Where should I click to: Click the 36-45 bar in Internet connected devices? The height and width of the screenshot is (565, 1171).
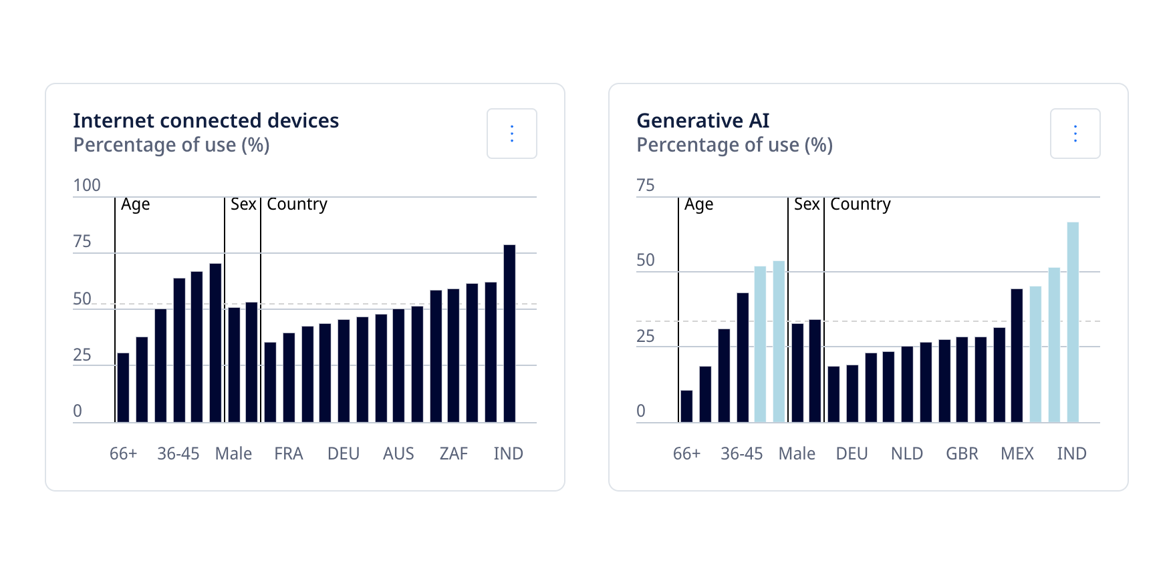(x=179, y=350)
